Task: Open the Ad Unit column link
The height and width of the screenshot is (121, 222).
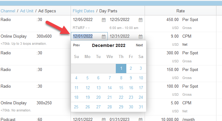Action: point(27,11)
